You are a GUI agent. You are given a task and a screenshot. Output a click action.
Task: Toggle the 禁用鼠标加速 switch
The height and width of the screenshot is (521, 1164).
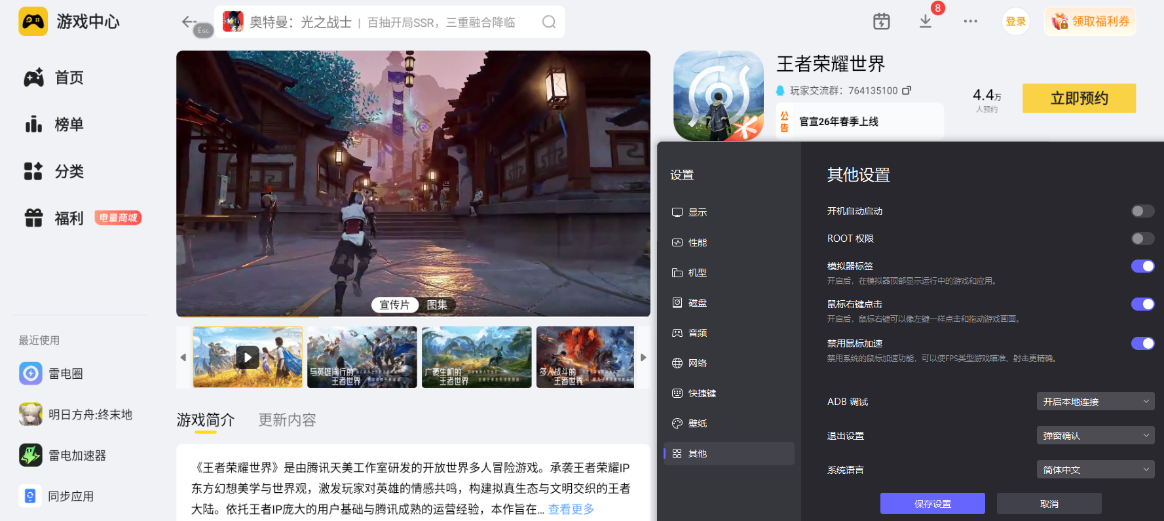[x=1142, y=343]
